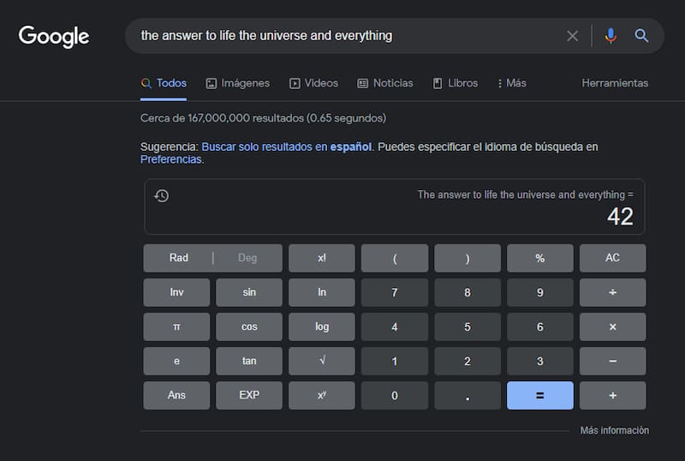Open the Libros tab
The height and width of the screenshot is (461, 685).
[x=456, y=83]
